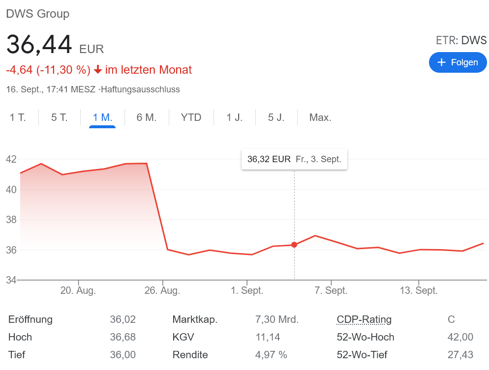The height and width of the screenshot is (370, 489).
Task: Click the red down arrow price indicator
Action: click(98, 70)
